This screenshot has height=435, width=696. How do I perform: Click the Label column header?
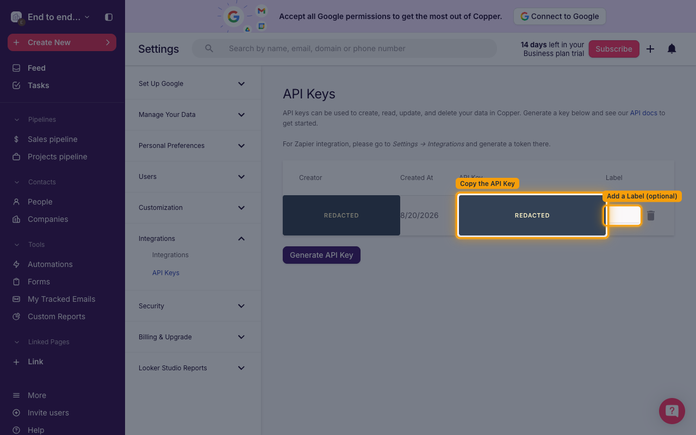point(614,178)
